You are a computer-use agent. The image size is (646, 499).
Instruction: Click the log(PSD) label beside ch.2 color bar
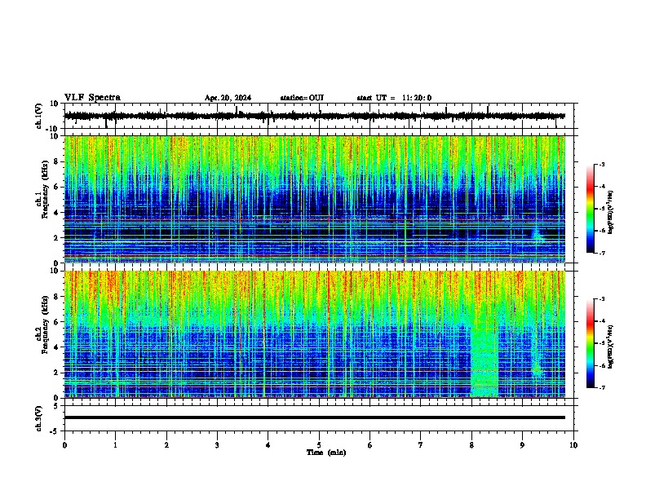pyautogui.click(x=610, y=347)
